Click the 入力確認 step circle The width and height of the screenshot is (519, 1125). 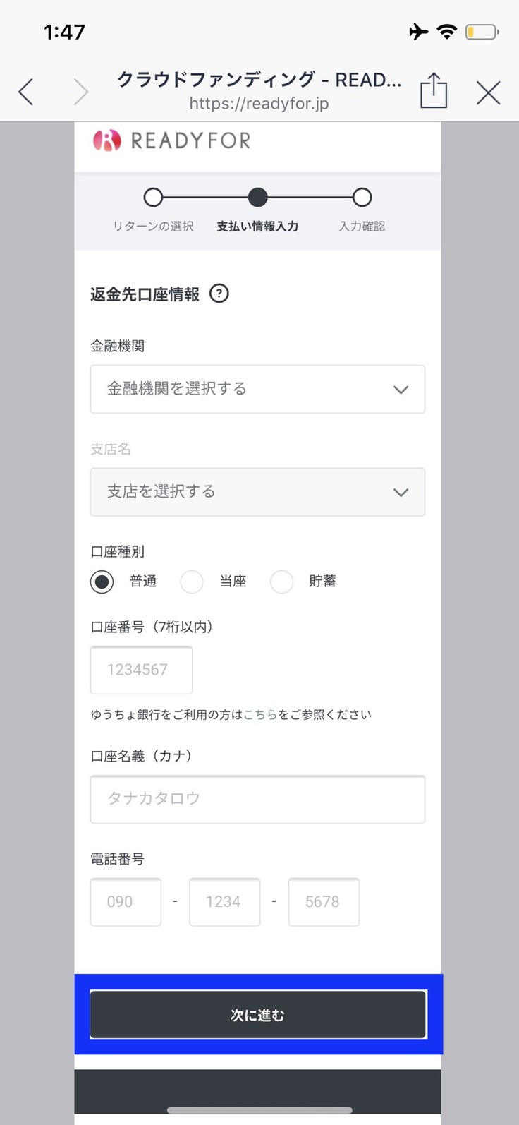(x=362, y=198)
